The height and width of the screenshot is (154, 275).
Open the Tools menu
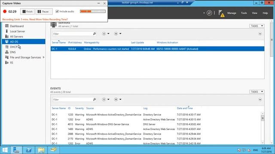[244, 13]
